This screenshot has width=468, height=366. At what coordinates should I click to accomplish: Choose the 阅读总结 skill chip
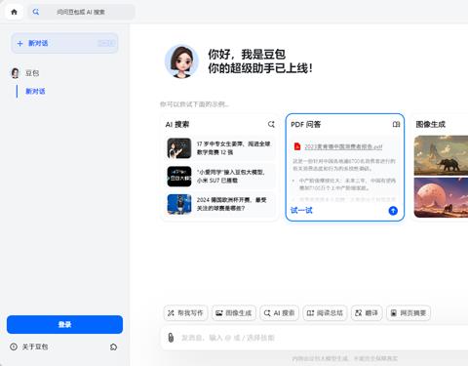pos(325,313)
